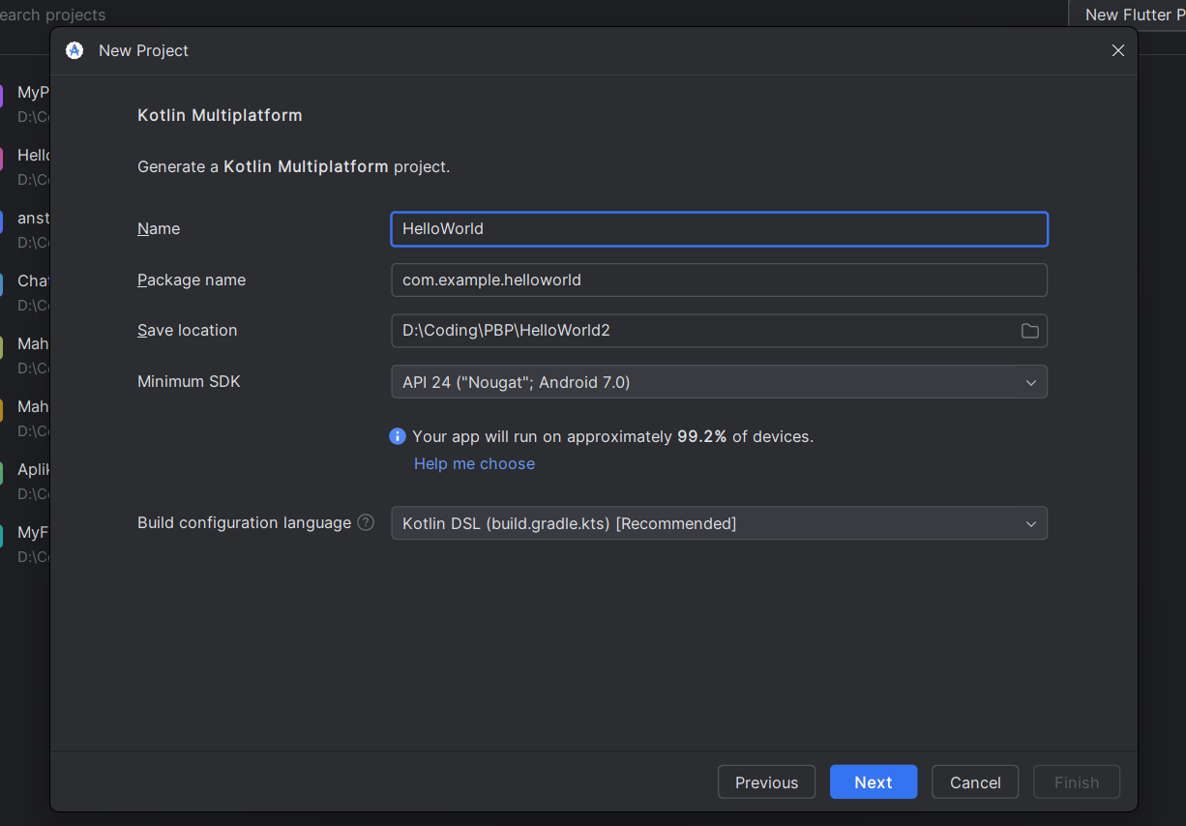Click the folder browse icon in Save location
This screenshot has width=1186, height=826.
coord(1029,331)
